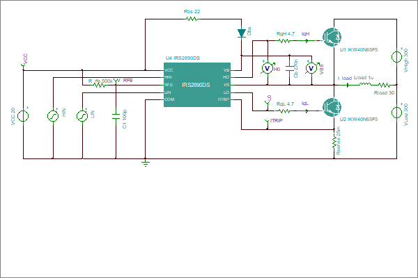Select the IgH current probe arrow

tap(307, 41)
